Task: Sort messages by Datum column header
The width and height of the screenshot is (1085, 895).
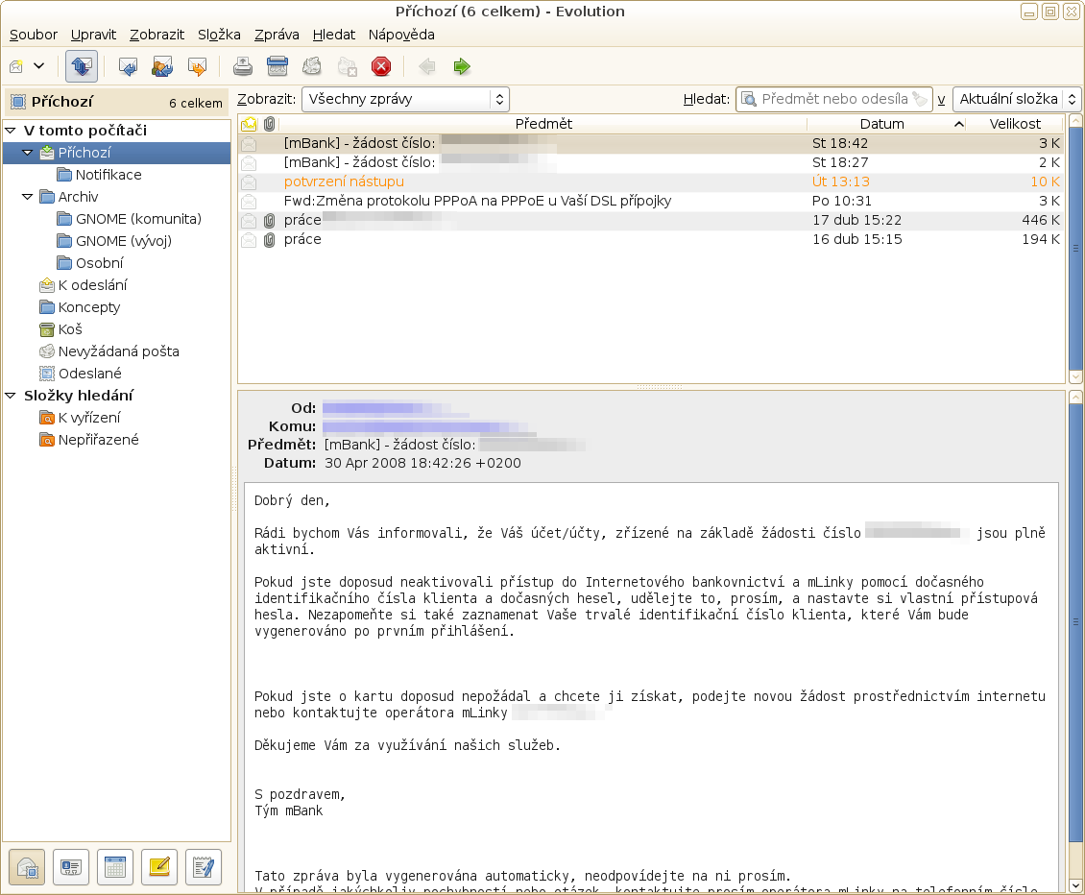Action: (881, 124)
